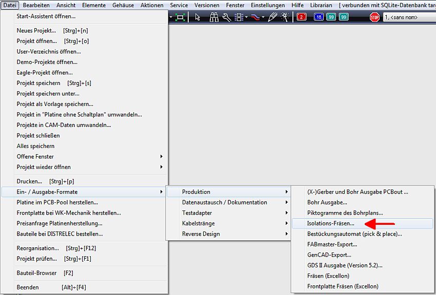Image resolution: width=436 pixels, height=295 pixels.
Task: Click the blue layer 16 button
Action: click(319, 17)
